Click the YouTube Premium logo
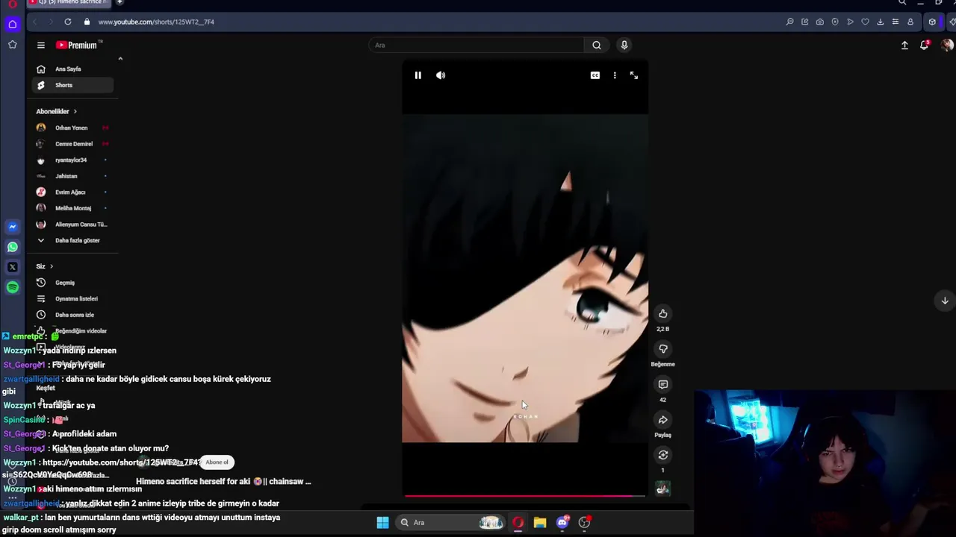This screenshot has height=537, width=956. [x=76, y=45]
